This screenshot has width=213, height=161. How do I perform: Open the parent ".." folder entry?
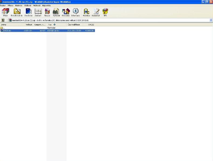pyautogui.click(x=3, y=28)
